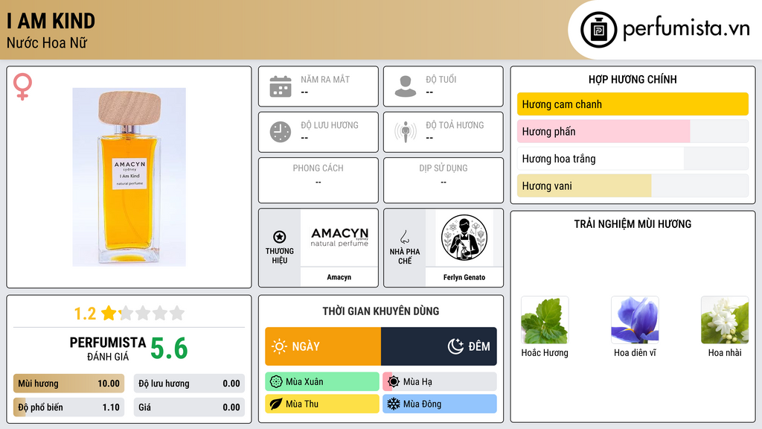
Task: Click the calendar icon beside Năm ra mắt
Action: pyautogui.click(x=281, y=86)
